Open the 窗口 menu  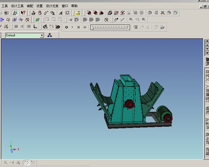[65, 6]
